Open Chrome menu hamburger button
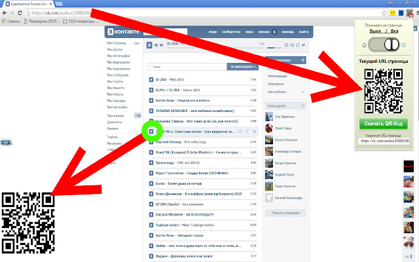Image resolution: width=419 pixels, height=262 pixels. [x=417, y=13]
